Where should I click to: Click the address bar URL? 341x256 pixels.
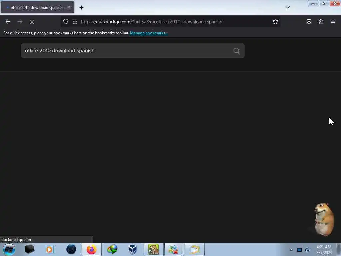point(152,22)
